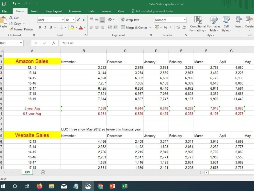Add a new worksheet with the plus button

tap(43, 172)
